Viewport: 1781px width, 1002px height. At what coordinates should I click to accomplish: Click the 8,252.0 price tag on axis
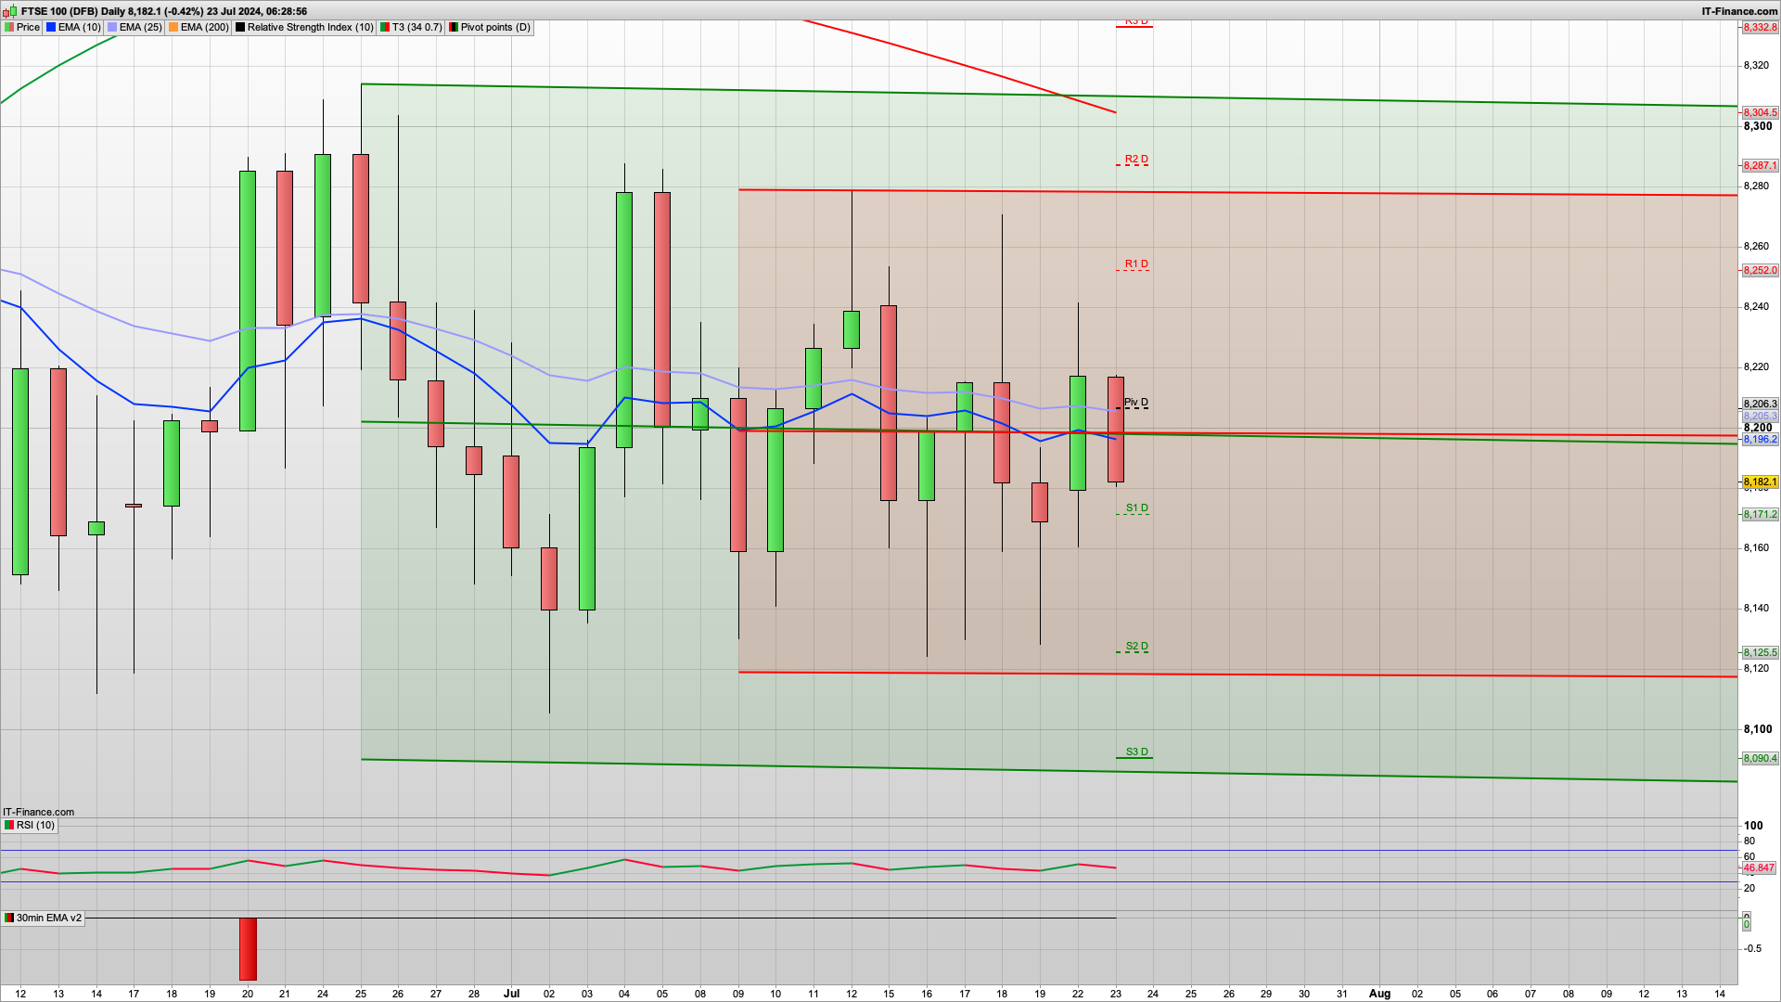pos(1760,271)
